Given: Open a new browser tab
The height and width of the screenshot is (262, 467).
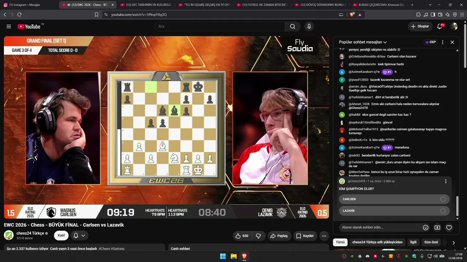Looking at the screenshot, I should point(412,5).
